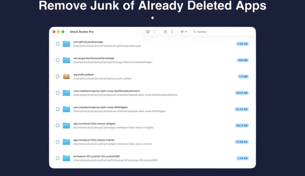Click the Suchen search field
The height and width of the screenshot is (176, 305).
point(223,32)
